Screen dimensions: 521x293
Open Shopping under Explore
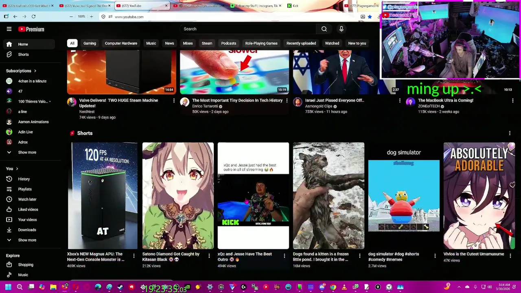point(28,265)
